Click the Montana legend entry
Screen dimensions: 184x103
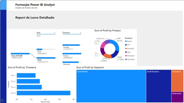point(130,56)
